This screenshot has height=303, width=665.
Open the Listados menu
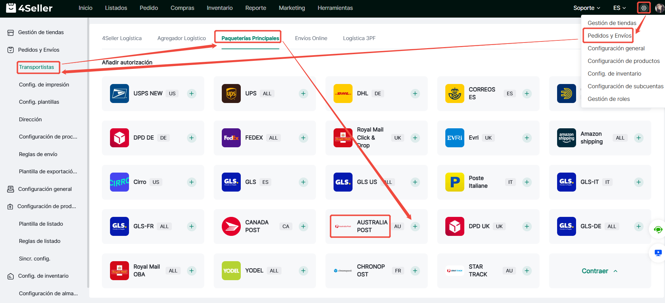pos(116,8)
